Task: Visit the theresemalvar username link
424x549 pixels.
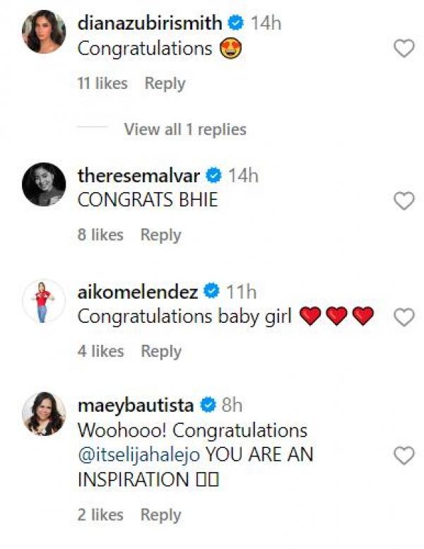Action: [138, 175]
